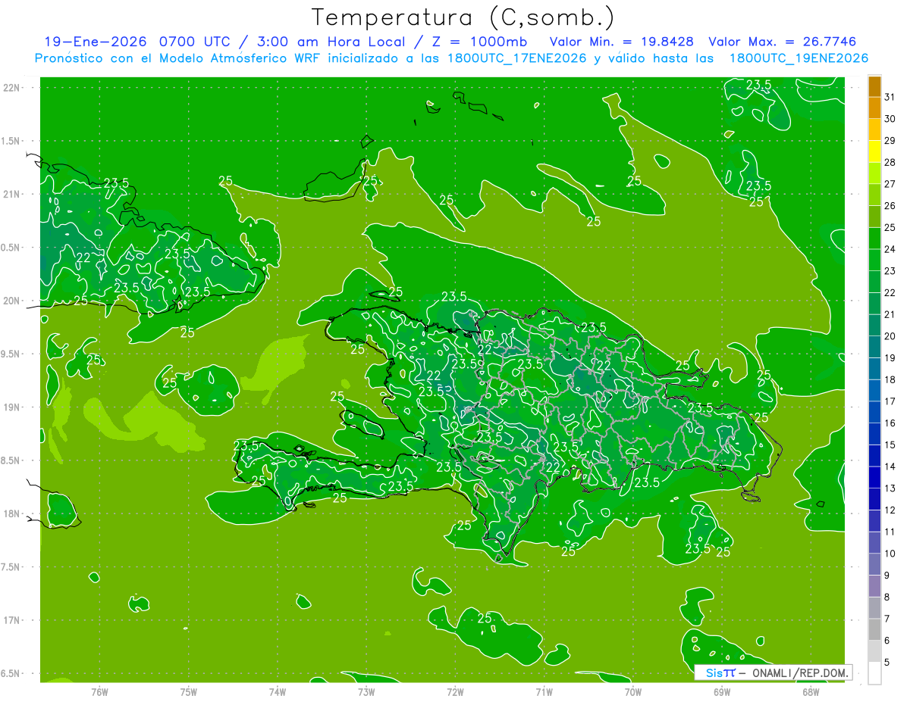Click the '25' value on the color scale
The width and height of the screenshot is (910, 702).
(x=890, y=227)
